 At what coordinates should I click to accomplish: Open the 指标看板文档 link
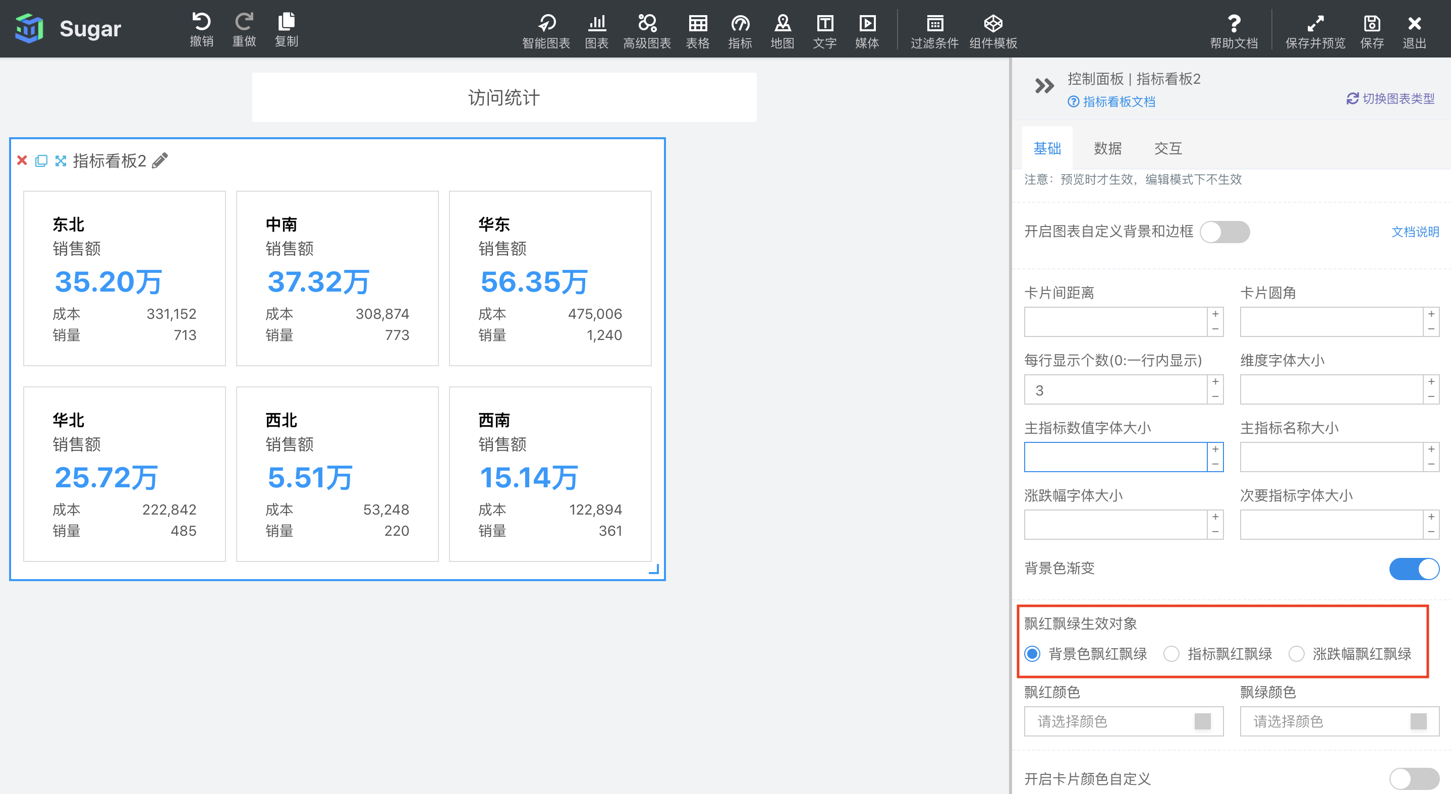click(1111, 102)
